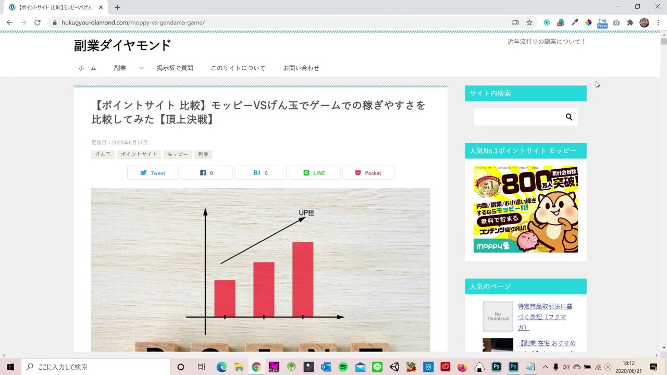This screenshot has width=667, height=375.
Task: Open 副業 in the site navigation
Action: coord(120,68)
